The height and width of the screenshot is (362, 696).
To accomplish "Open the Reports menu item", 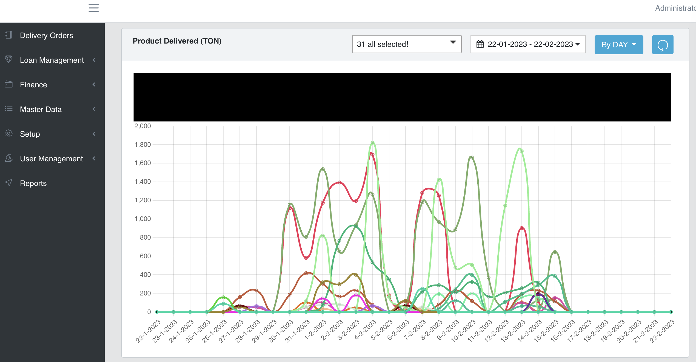I will click(33, 183).
